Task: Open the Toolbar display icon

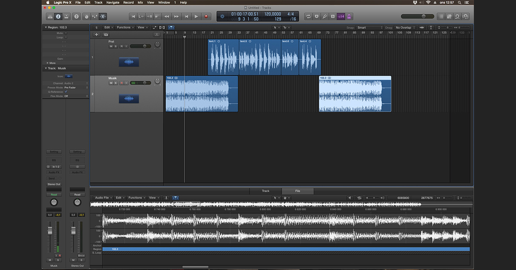Action: pyautogui.click(x=66, y=16)
